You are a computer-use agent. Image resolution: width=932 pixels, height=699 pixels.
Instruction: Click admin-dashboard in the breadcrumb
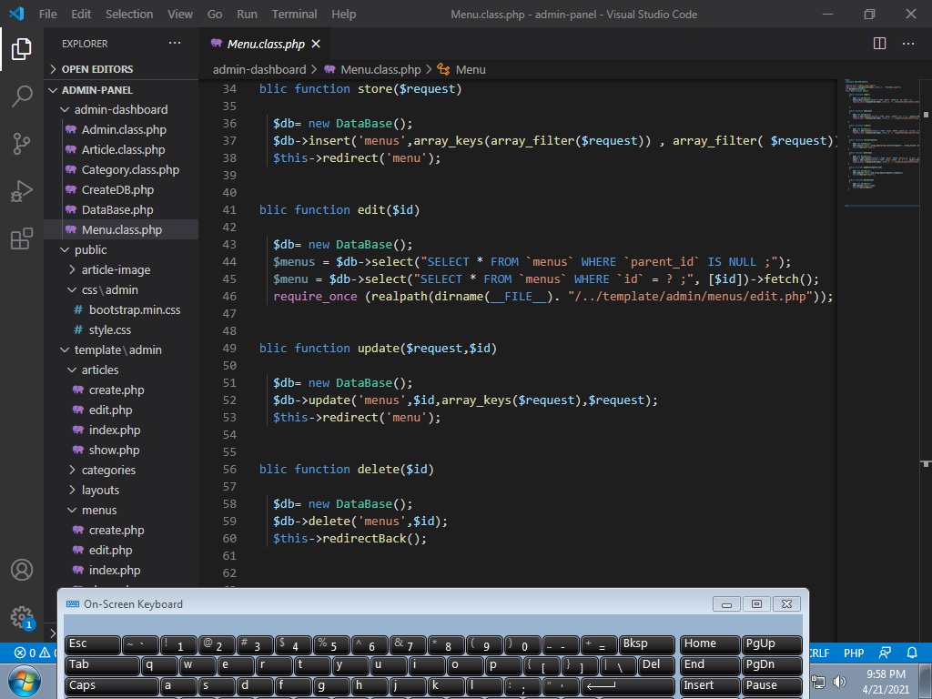[x=259, y=69]
